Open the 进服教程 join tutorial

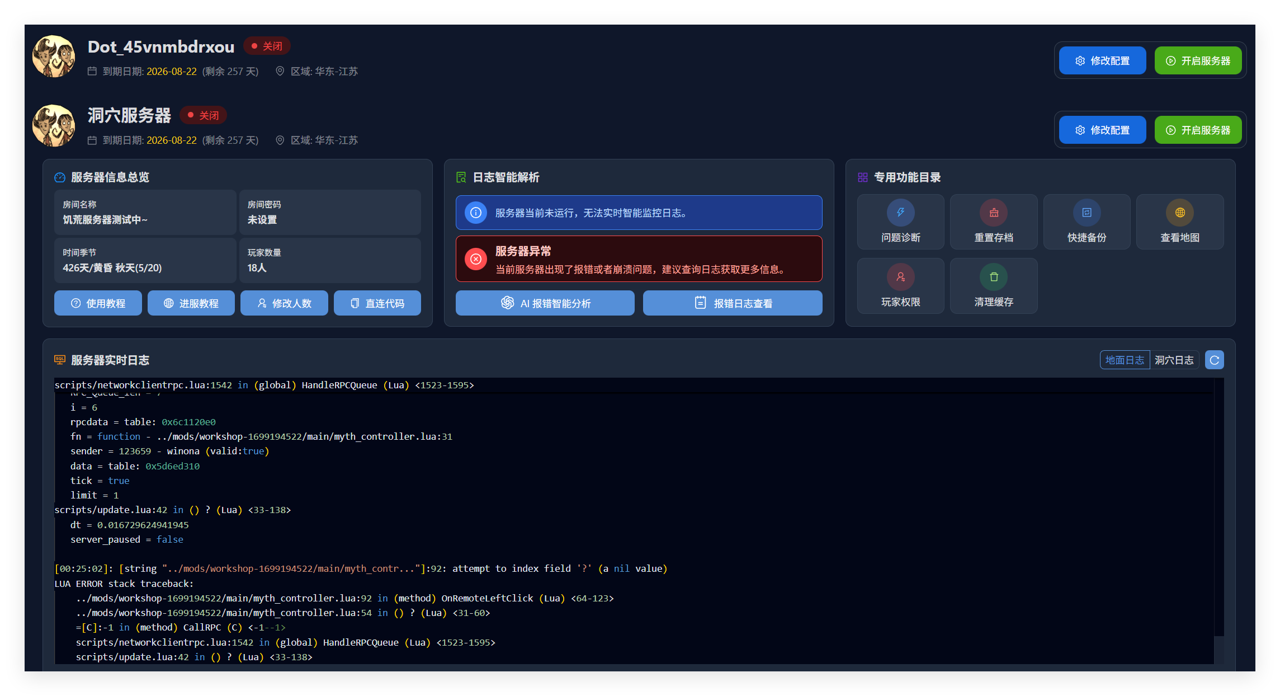[191, 303]
